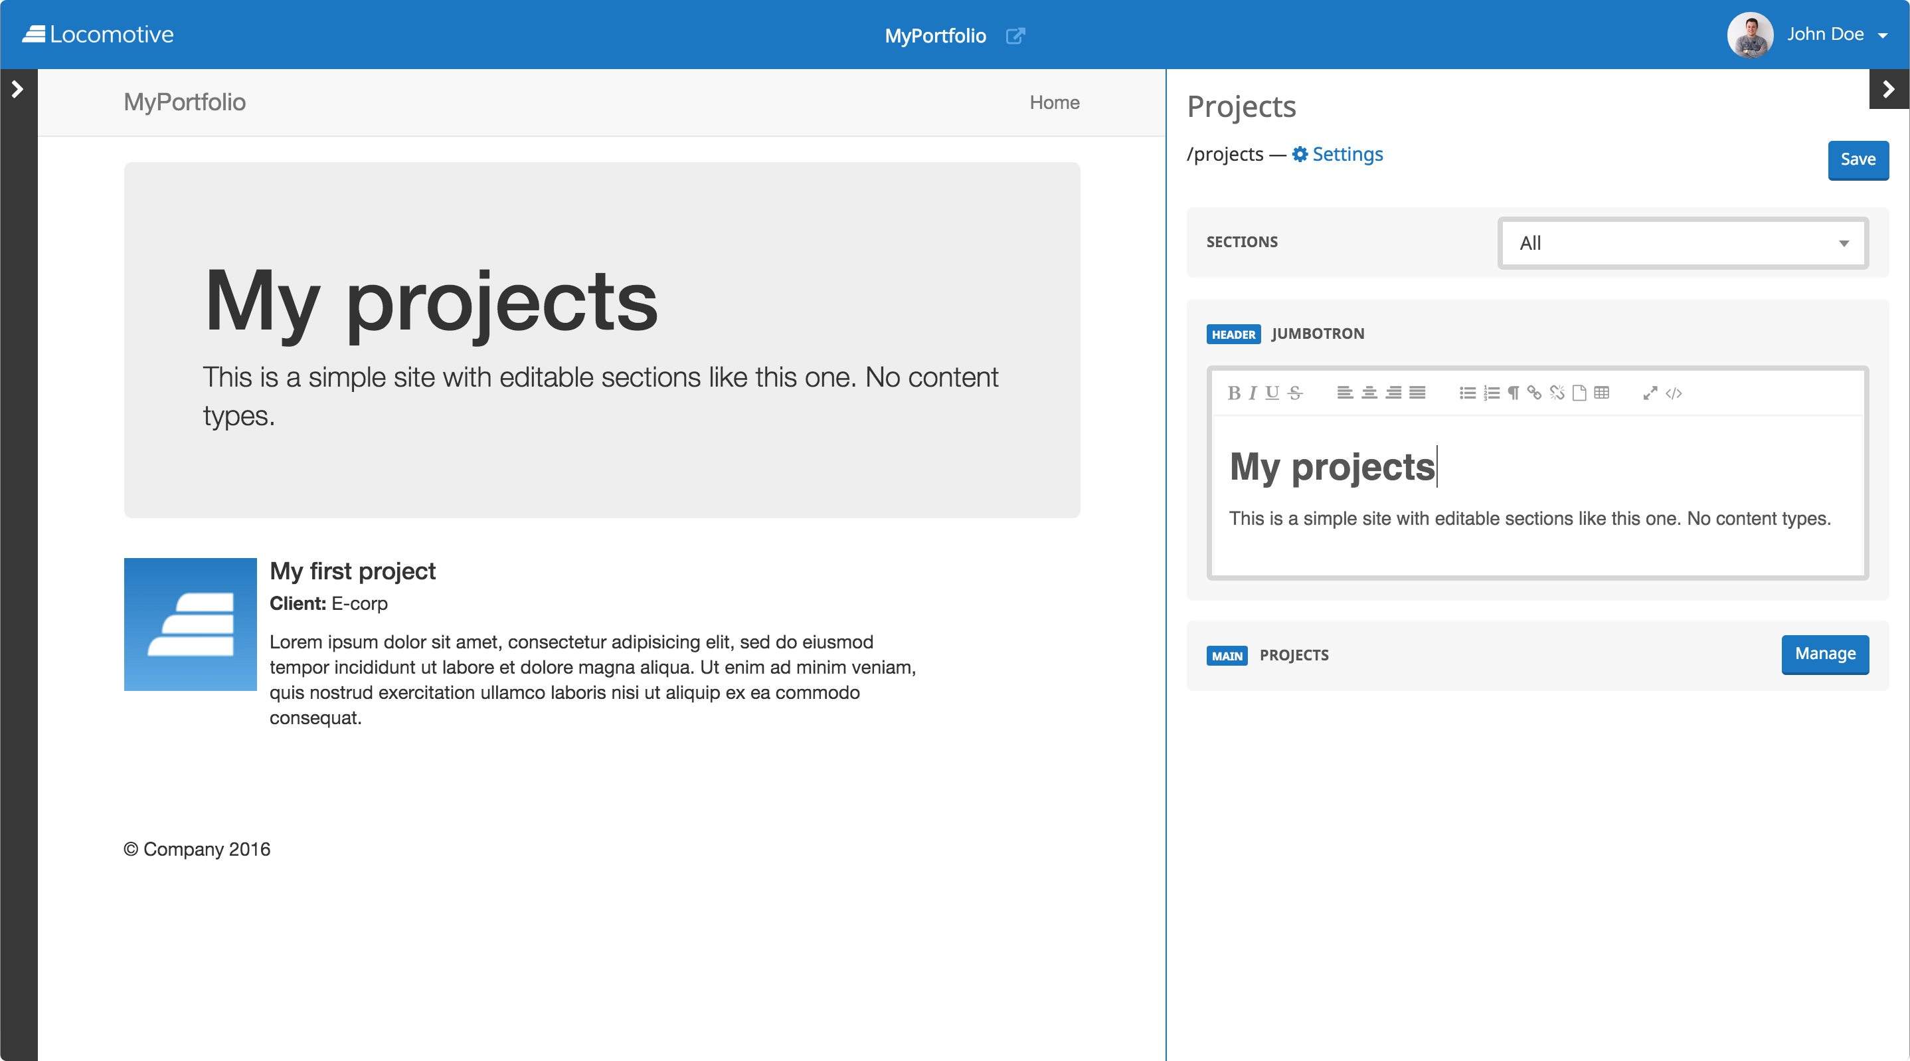Open the Sections dropdown showing All

click(x=1682, y=243)
